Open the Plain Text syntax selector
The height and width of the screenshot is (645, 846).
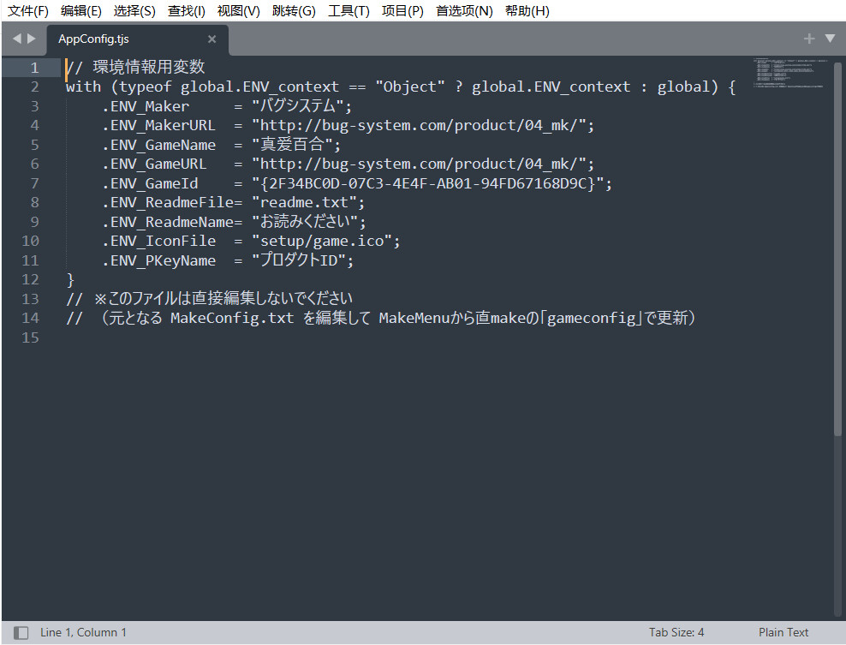point(783,632)
